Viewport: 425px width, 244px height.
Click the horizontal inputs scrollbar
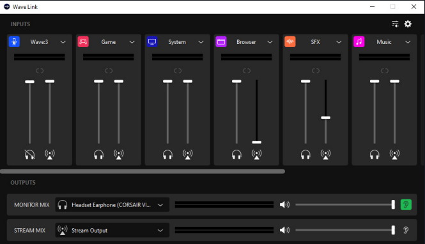[143, 171]
